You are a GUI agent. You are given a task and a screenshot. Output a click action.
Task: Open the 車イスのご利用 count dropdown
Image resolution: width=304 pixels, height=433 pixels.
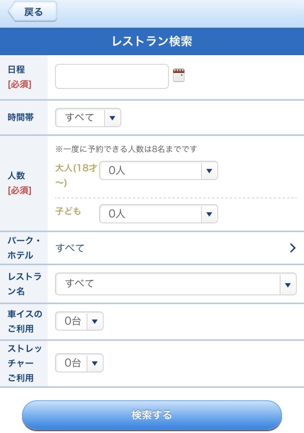(79, 321)
